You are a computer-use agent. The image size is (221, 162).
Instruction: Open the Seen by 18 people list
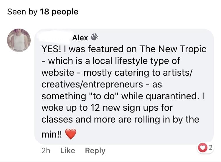(x=43, y=12)
